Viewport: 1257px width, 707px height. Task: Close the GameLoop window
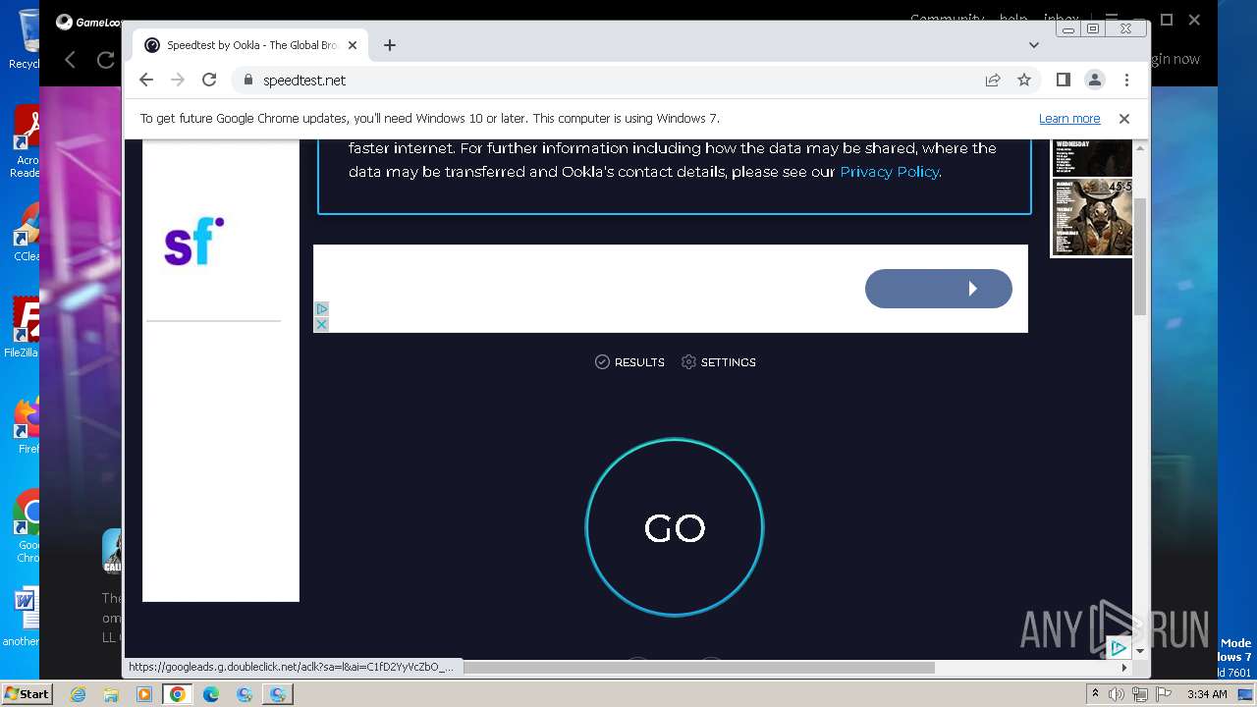tap(1194, 20)
